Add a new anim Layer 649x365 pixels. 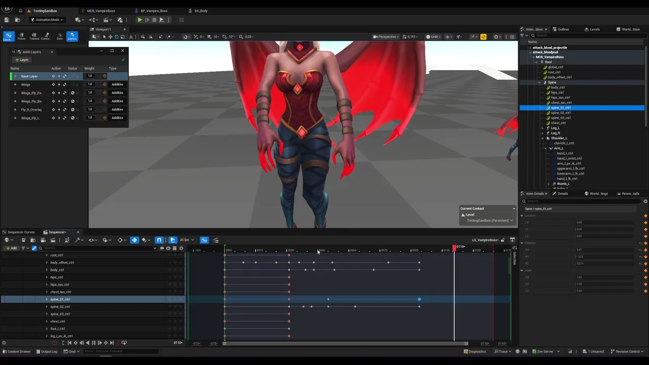(x=21, y=60)
